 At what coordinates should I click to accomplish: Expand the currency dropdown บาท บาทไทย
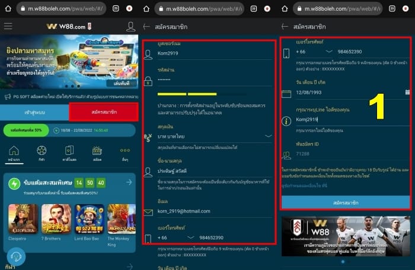point(215,136)
